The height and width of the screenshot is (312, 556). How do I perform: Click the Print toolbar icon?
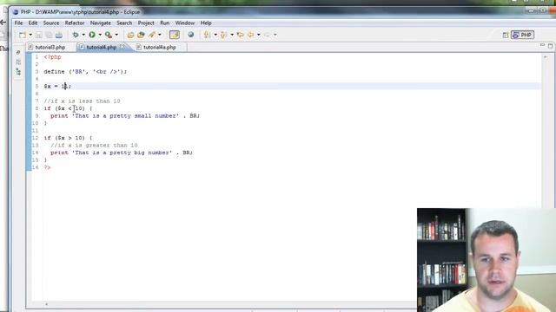tap(59, 35)
